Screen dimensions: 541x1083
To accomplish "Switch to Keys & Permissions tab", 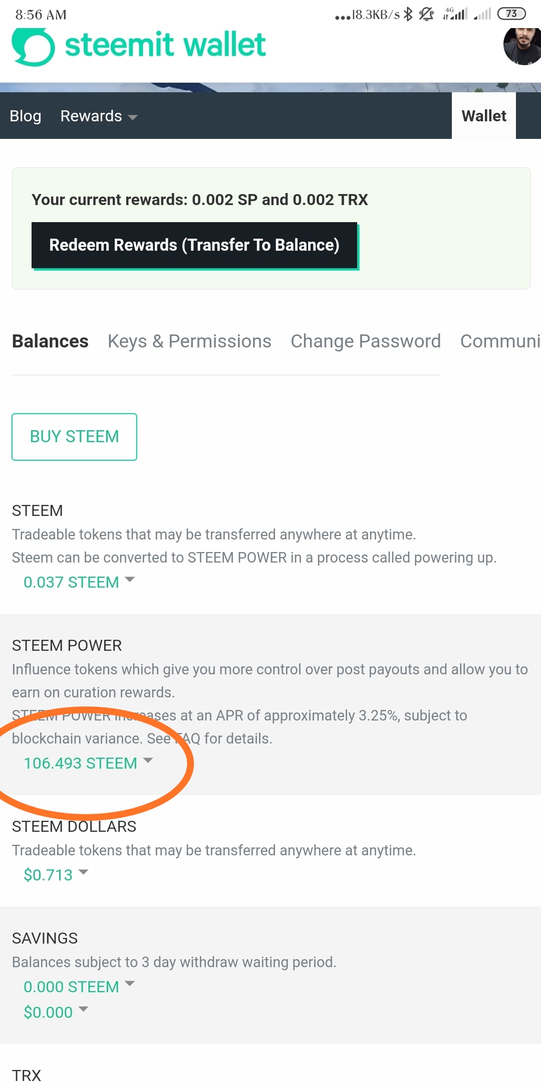I will coord(189,341).
